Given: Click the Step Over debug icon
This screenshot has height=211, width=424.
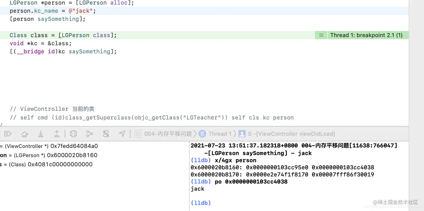Looking at the screenshot, I should click(x=24, y=134).
